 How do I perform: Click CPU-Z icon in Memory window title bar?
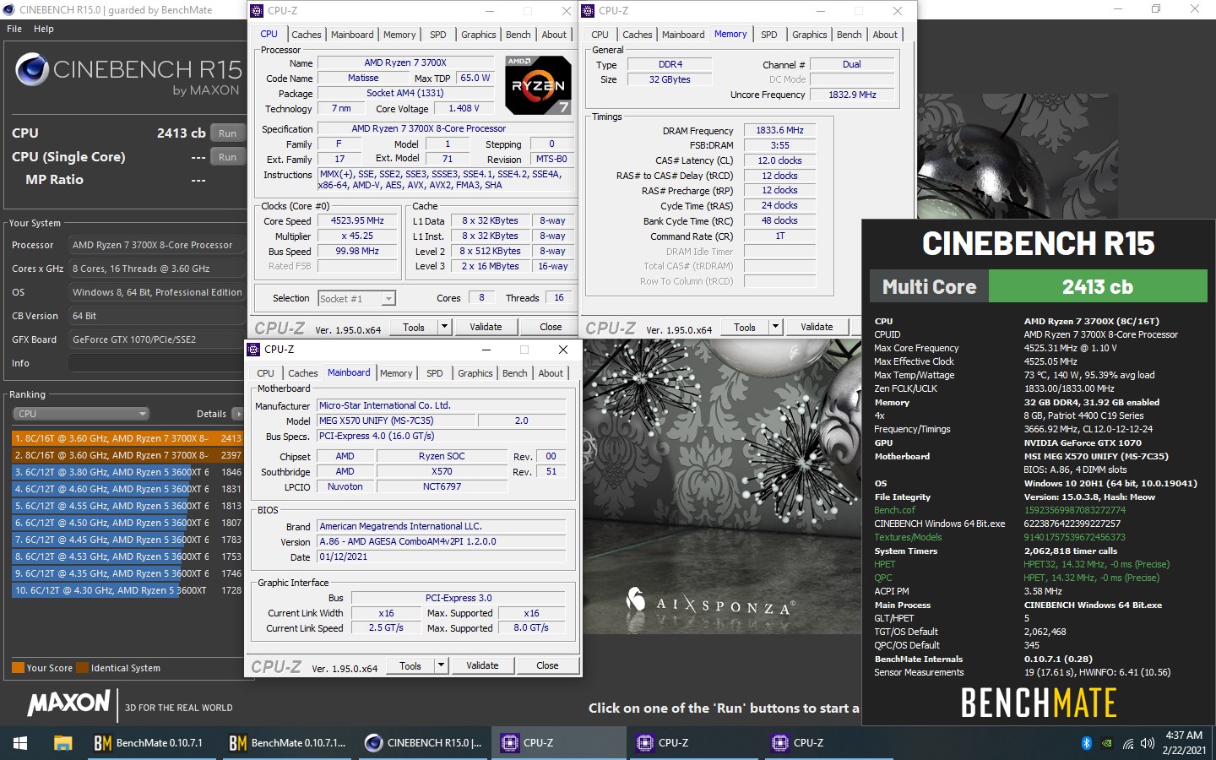(588, 11)
